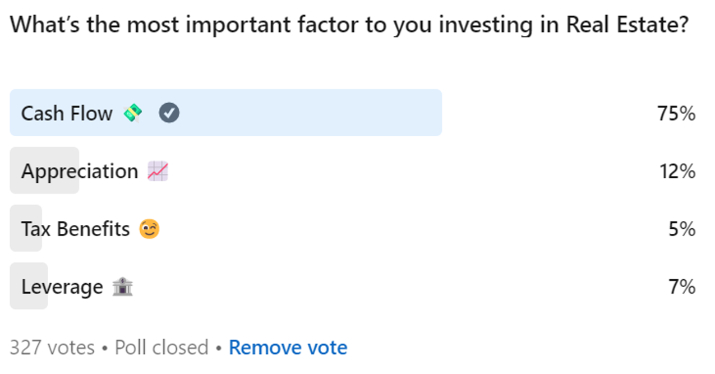Click the 75% result for Cash Flow

676,113
